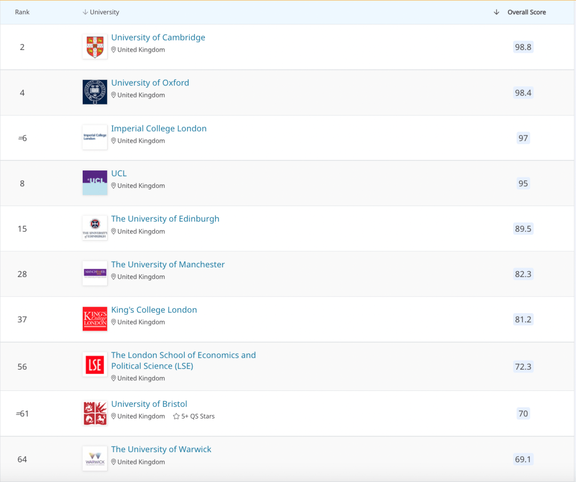Viewport: 576px width, 482px height.
Task: Click the University of Cambridge crest logo
Action: pos(94,46)
